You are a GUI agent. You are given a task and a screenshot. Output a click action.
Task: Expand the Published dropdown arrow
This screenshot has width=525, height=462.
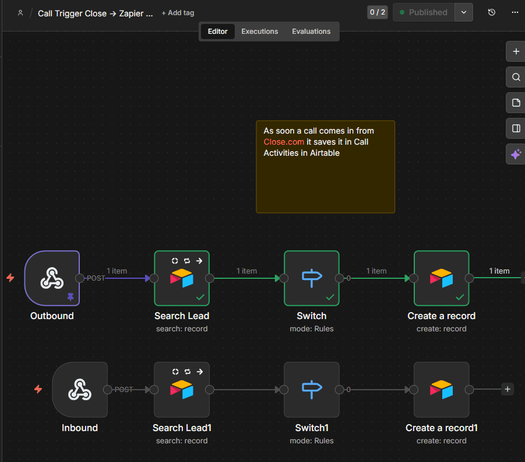(x=464, y=12)
